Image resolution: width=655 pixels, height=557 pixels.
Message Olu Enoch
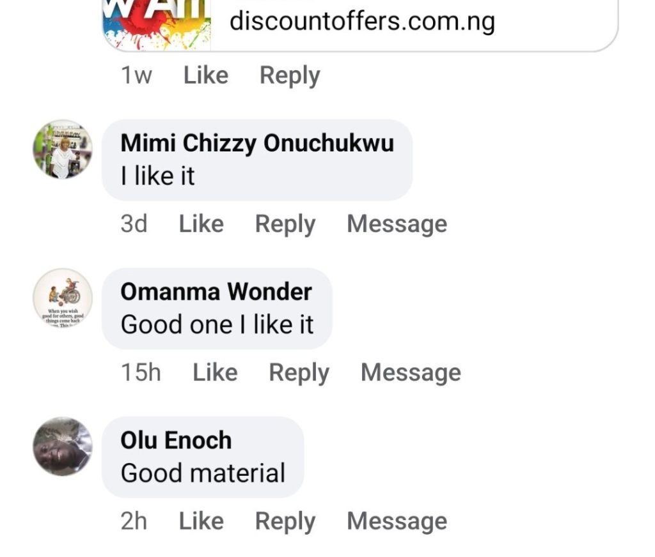[397, 521]
